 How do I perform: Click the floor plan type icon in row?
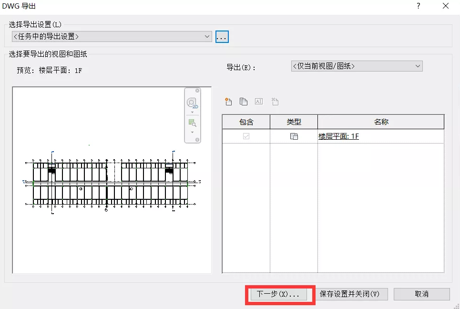tap(294, 136)
